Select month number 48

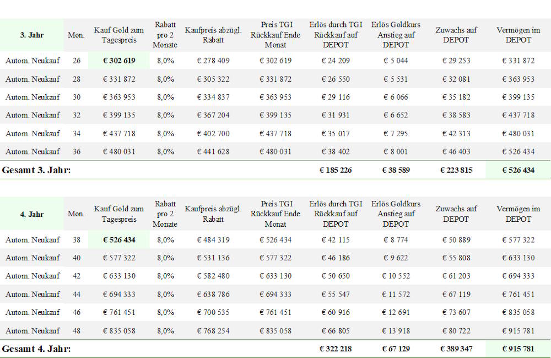point(77,331)
